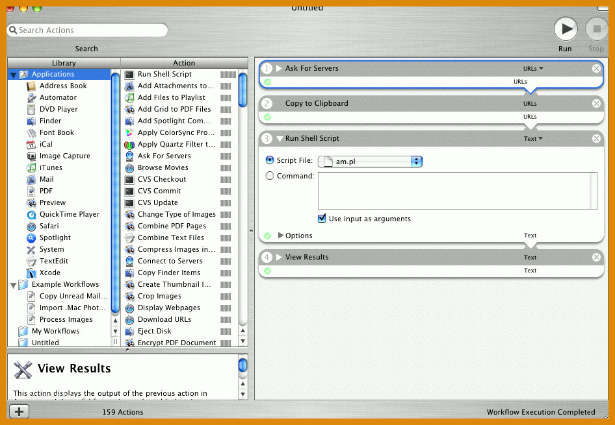Click the description pane scrollbar thumb
The width and height of the screenshot is (615, 425).
tap(242, 365)
